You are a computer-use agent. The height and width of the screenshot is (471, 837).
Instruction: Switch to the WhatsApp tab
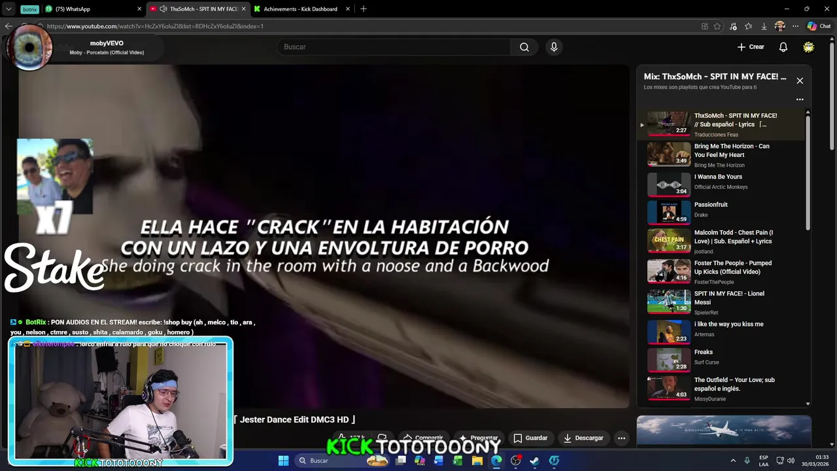92,9
